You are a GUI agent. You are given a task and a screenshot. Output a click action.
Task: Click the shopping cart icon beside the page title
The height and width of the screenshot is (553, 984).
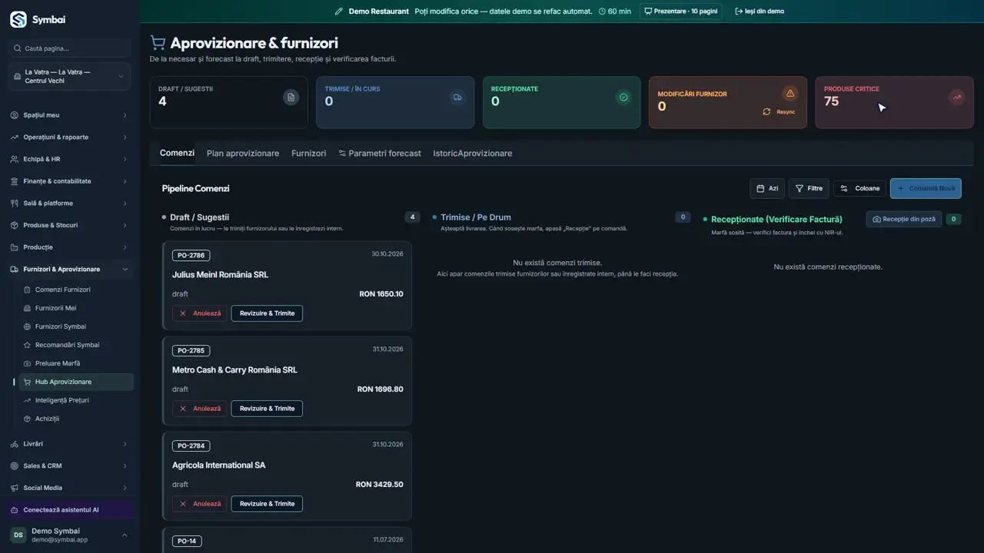pos(158,43)
